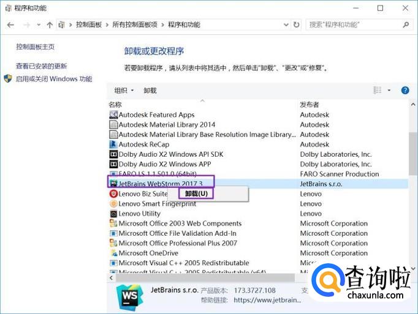The height and width of the screenshot is (314, 418).
Task: Open 启用或关闭 Windows 功能 link
Action: click(x=54, y=79)
